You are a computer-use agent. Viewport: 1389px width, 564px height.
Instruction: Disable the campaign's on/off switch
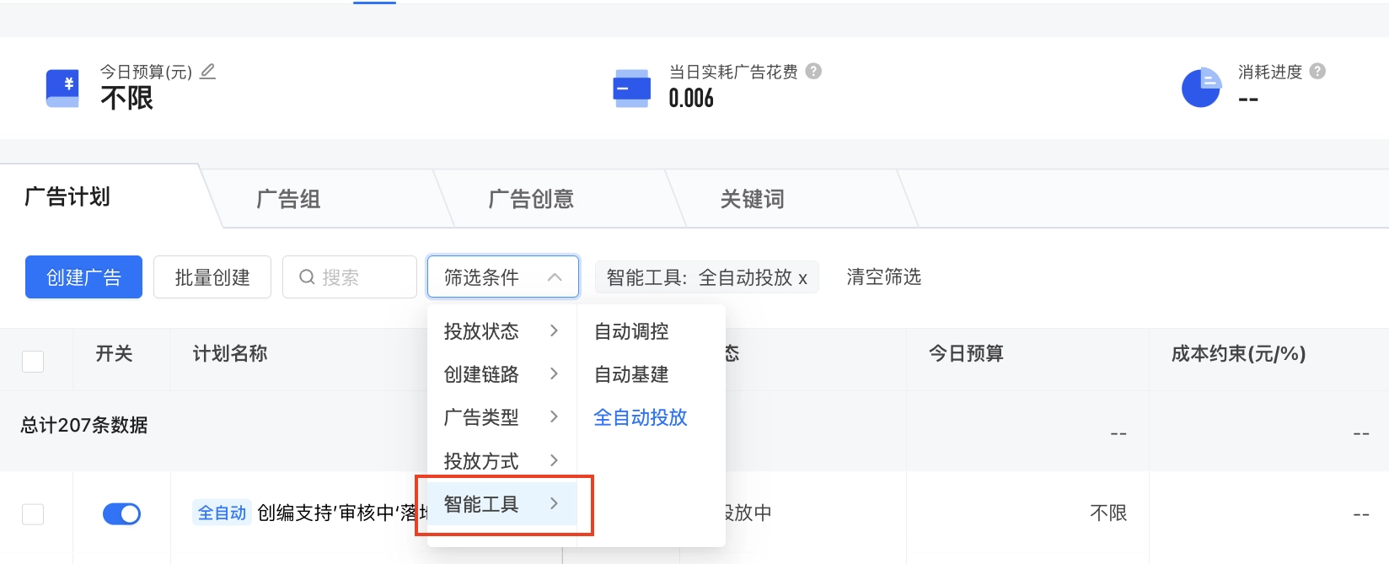pyautogui.click(x=121, y=513)
